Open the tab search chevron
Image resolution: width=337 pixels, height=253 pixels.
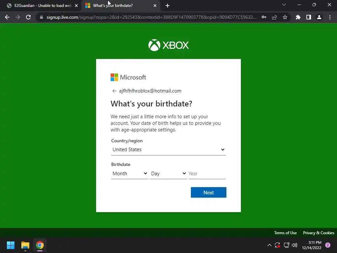click(x=284, y=5)
